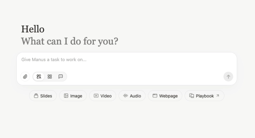
Task: Switch to the adaptive mode icon
Action: [x=39, y=77]
